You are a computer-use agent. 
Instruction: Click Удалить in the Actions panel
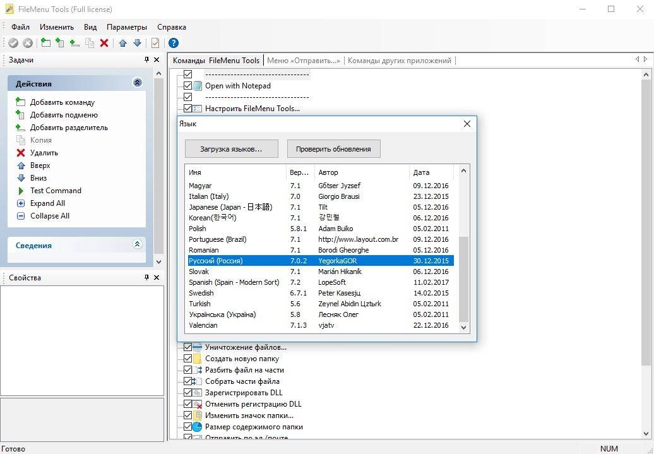[x=44, y=153]
